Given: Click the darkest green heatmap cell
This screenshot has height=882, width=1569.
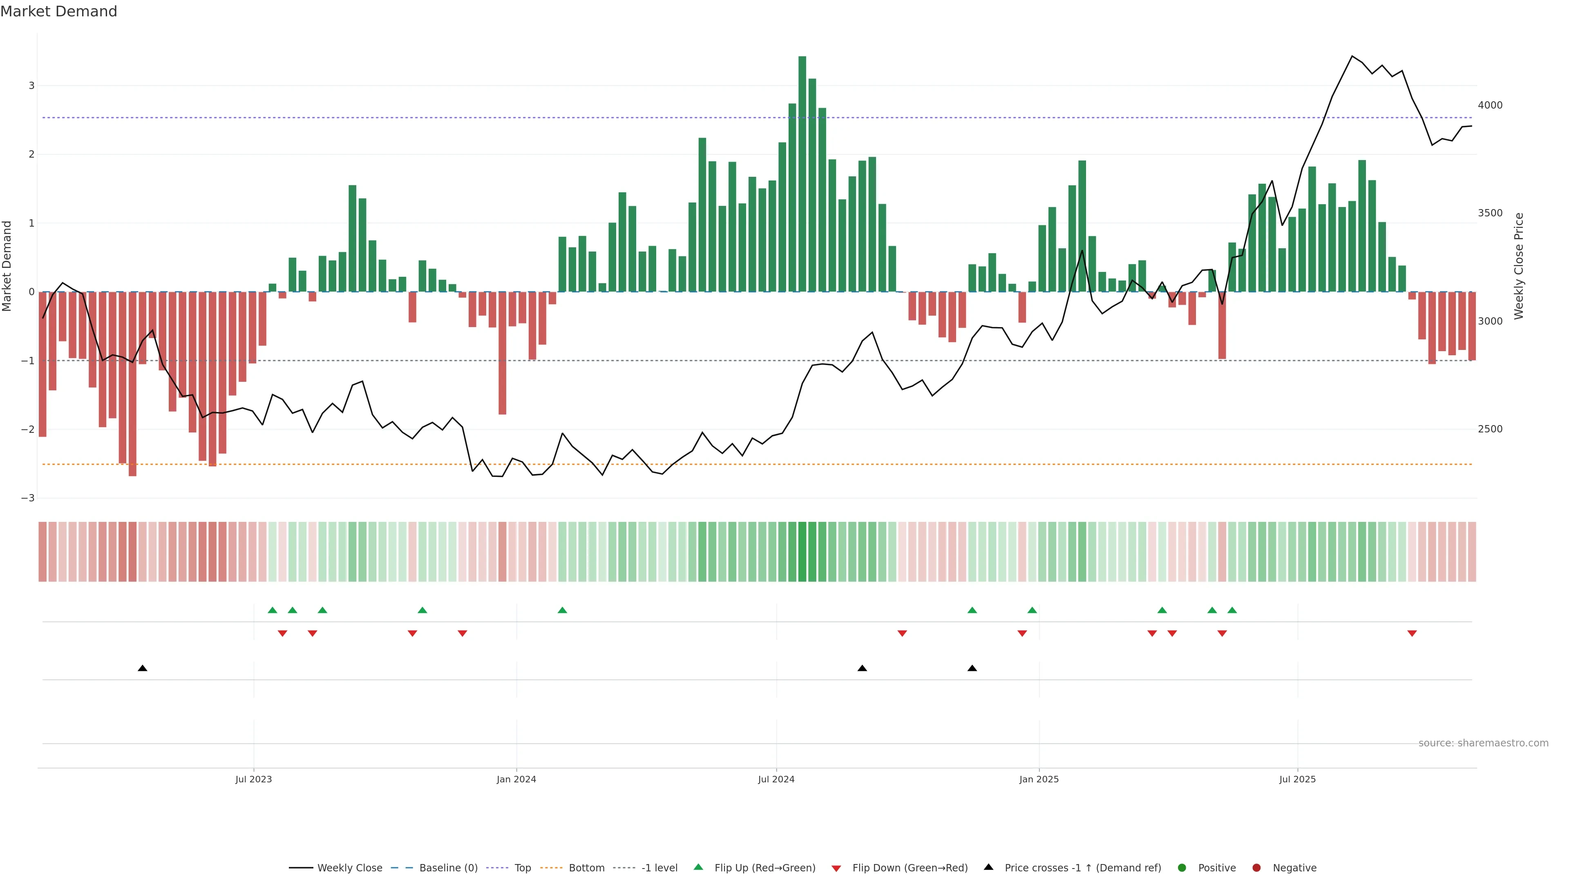Looking at the screenshot, I should click(802, 552).
